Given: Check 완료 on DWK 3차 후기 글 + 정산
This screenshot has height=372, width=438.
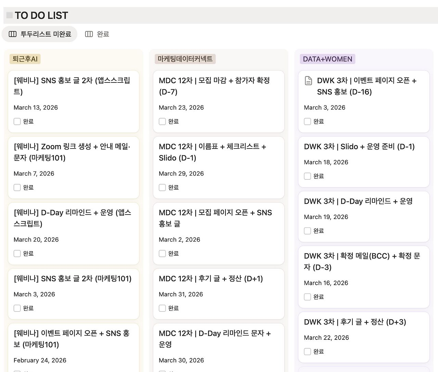Looking at the screenshot, I should [x=307, y=352].
